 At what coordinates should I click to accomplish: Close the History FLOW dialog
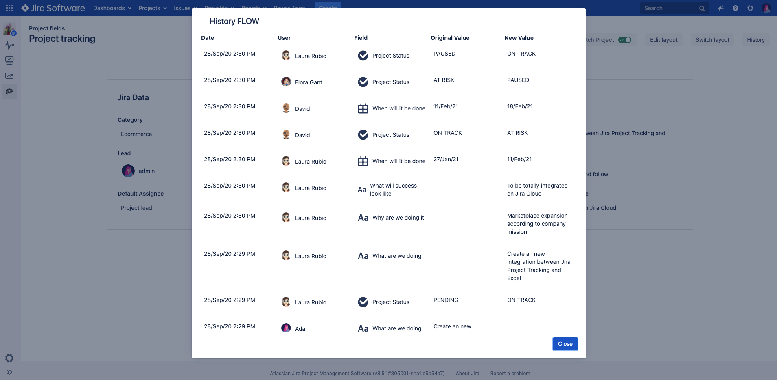(565, 343)
